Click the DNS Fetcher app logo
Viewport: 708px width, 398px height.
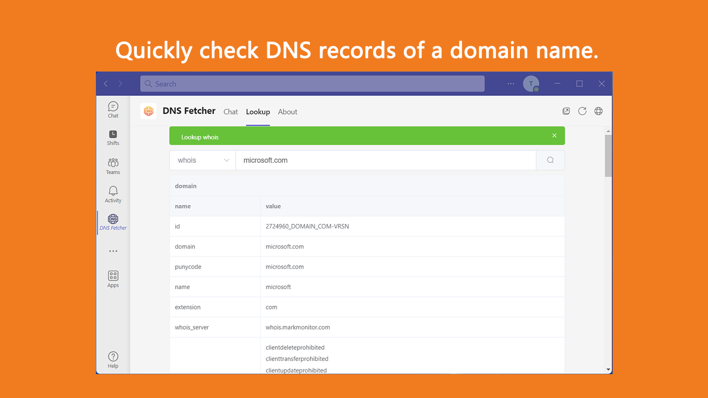pos(148,111)
